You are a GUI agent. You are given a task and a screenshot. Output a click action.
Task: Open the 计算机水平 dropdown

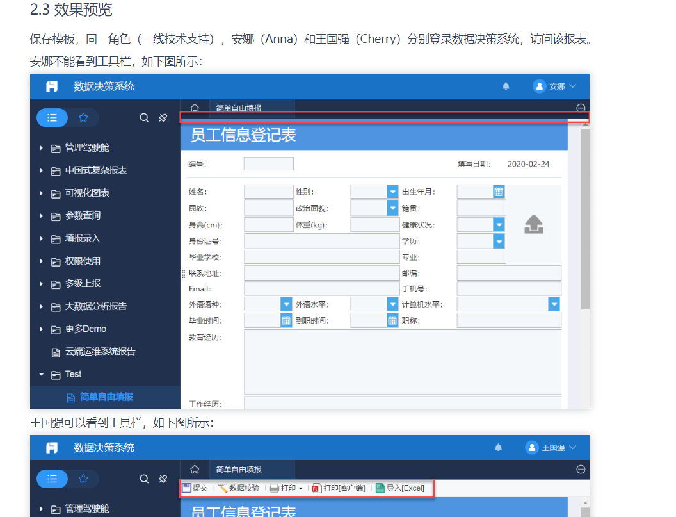click(554, 304)
